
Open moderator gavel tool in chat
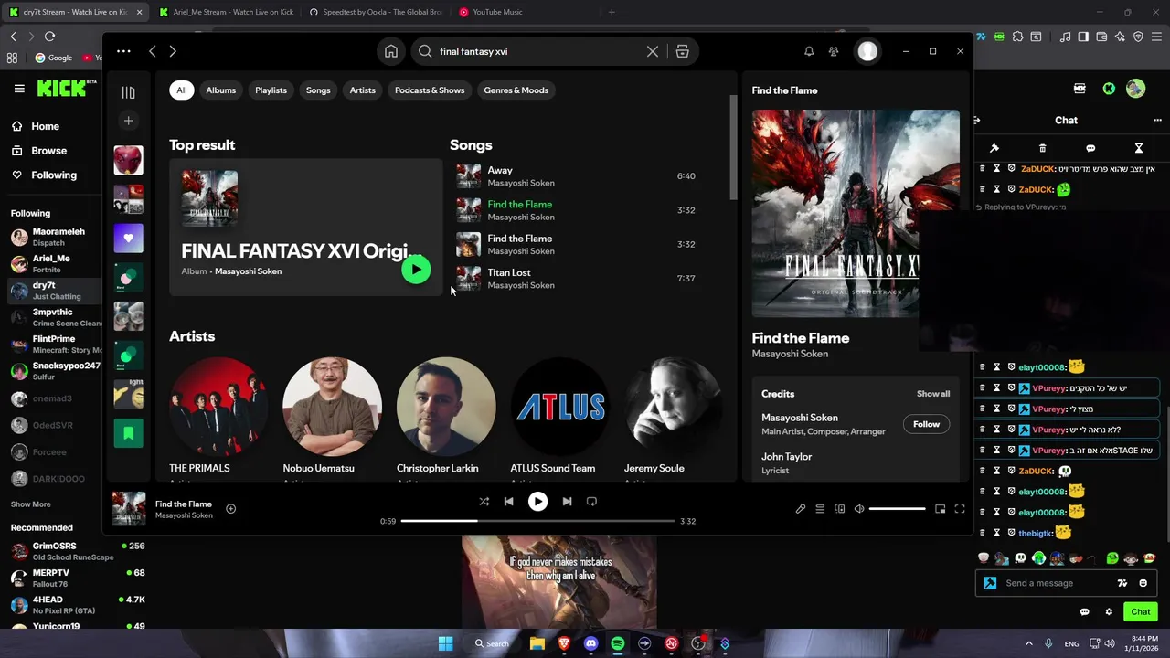point(994,148)
